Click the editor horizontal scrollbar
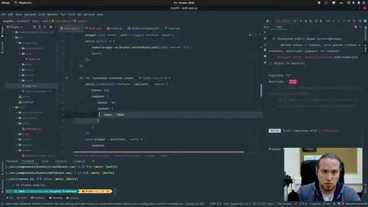This screenshot has width=368, height=207. pos(159,152)
